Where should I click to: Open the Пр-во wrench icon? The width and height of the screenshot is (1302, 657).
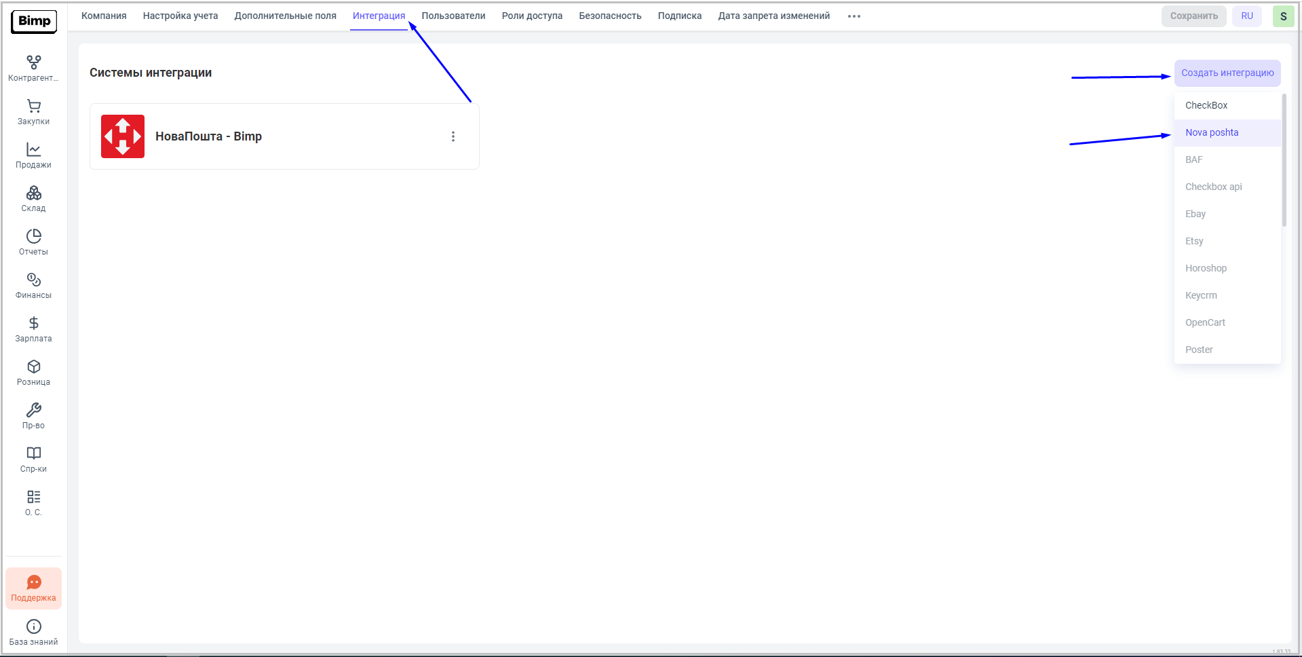tap(33, 410)
